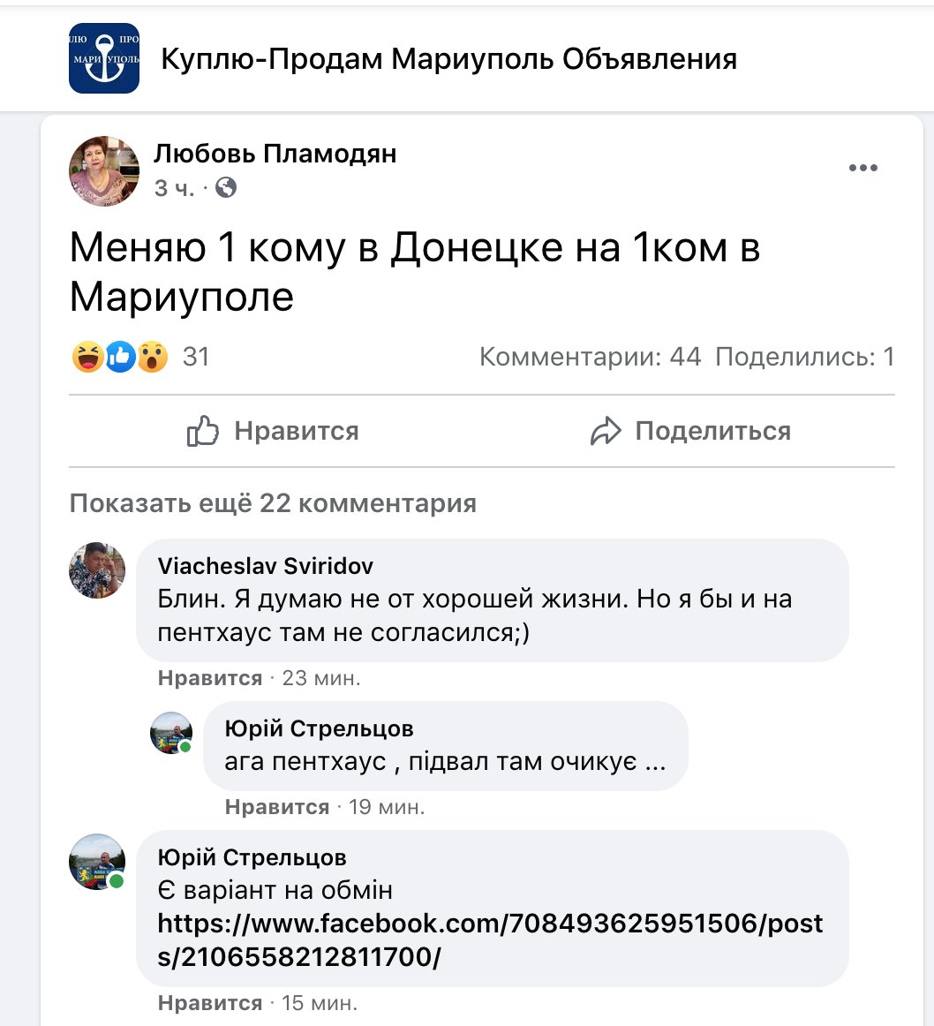Open the Куплю-Продам Мариуполь Объявления group page
Viewport: 934px width, 1026px height.
coord(448,59)
